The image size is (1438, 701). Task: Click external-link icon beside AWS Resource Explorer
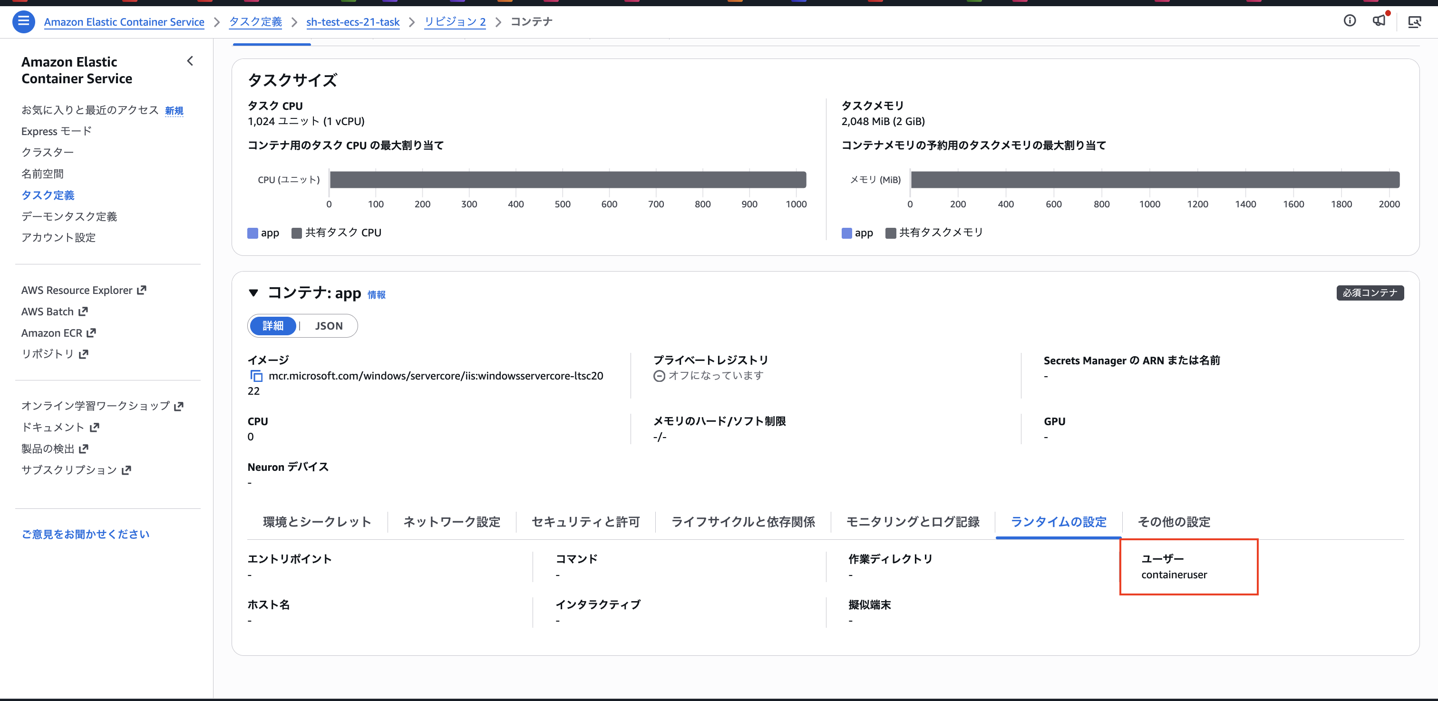(x=142, y=290)
